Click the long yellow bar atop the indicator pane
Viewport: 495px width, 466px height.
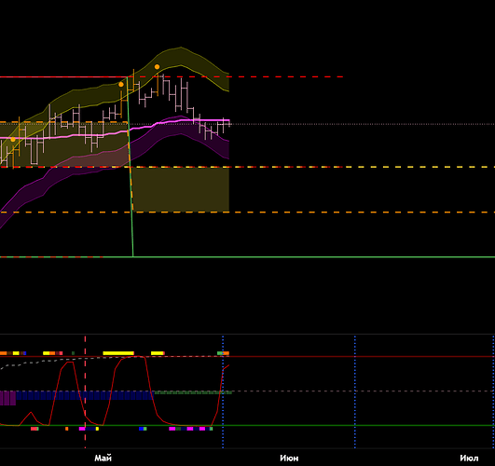pyautogui.click(x=118, y=353)
